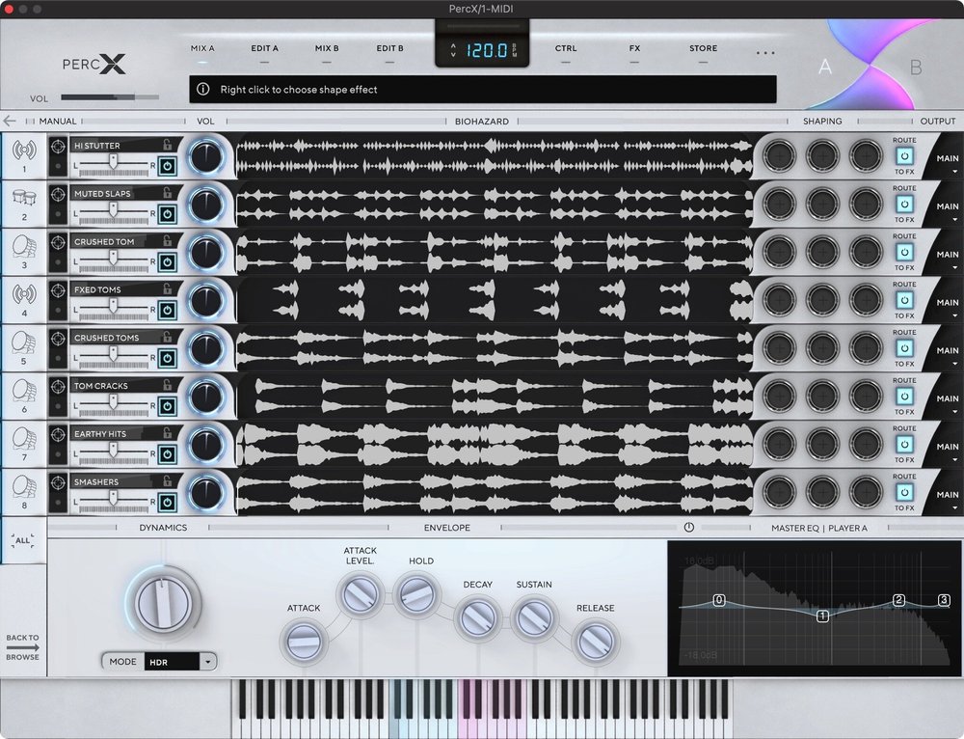Open the ellipsis options menu next to STORE
Screen dimensions: 964x739
pos(765,53)
